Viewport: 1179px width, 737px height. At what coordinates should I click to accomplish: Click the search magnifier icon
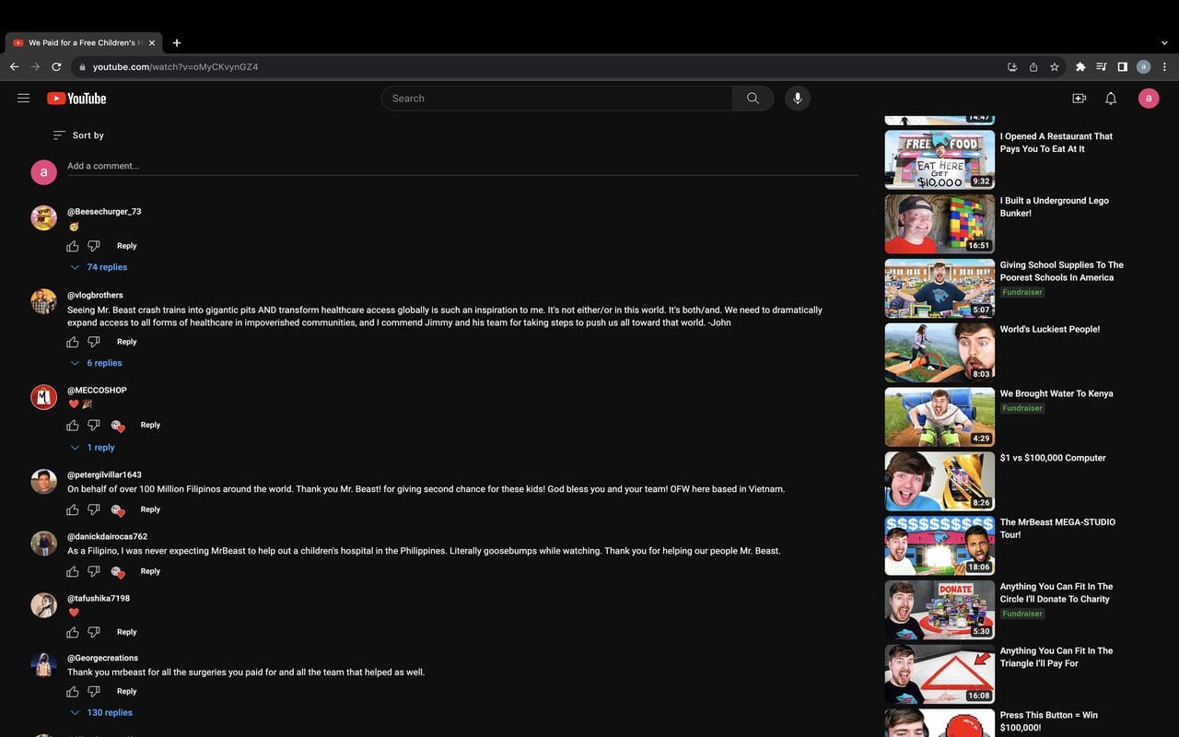(753, 98)
